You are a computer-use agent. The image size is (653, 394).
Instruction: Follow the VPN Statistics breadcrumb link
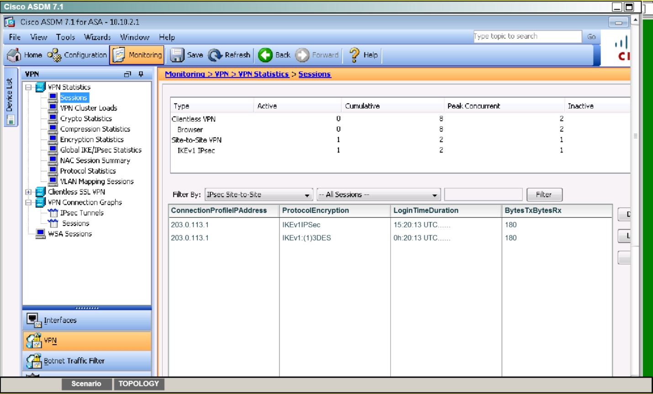[263, 74]
